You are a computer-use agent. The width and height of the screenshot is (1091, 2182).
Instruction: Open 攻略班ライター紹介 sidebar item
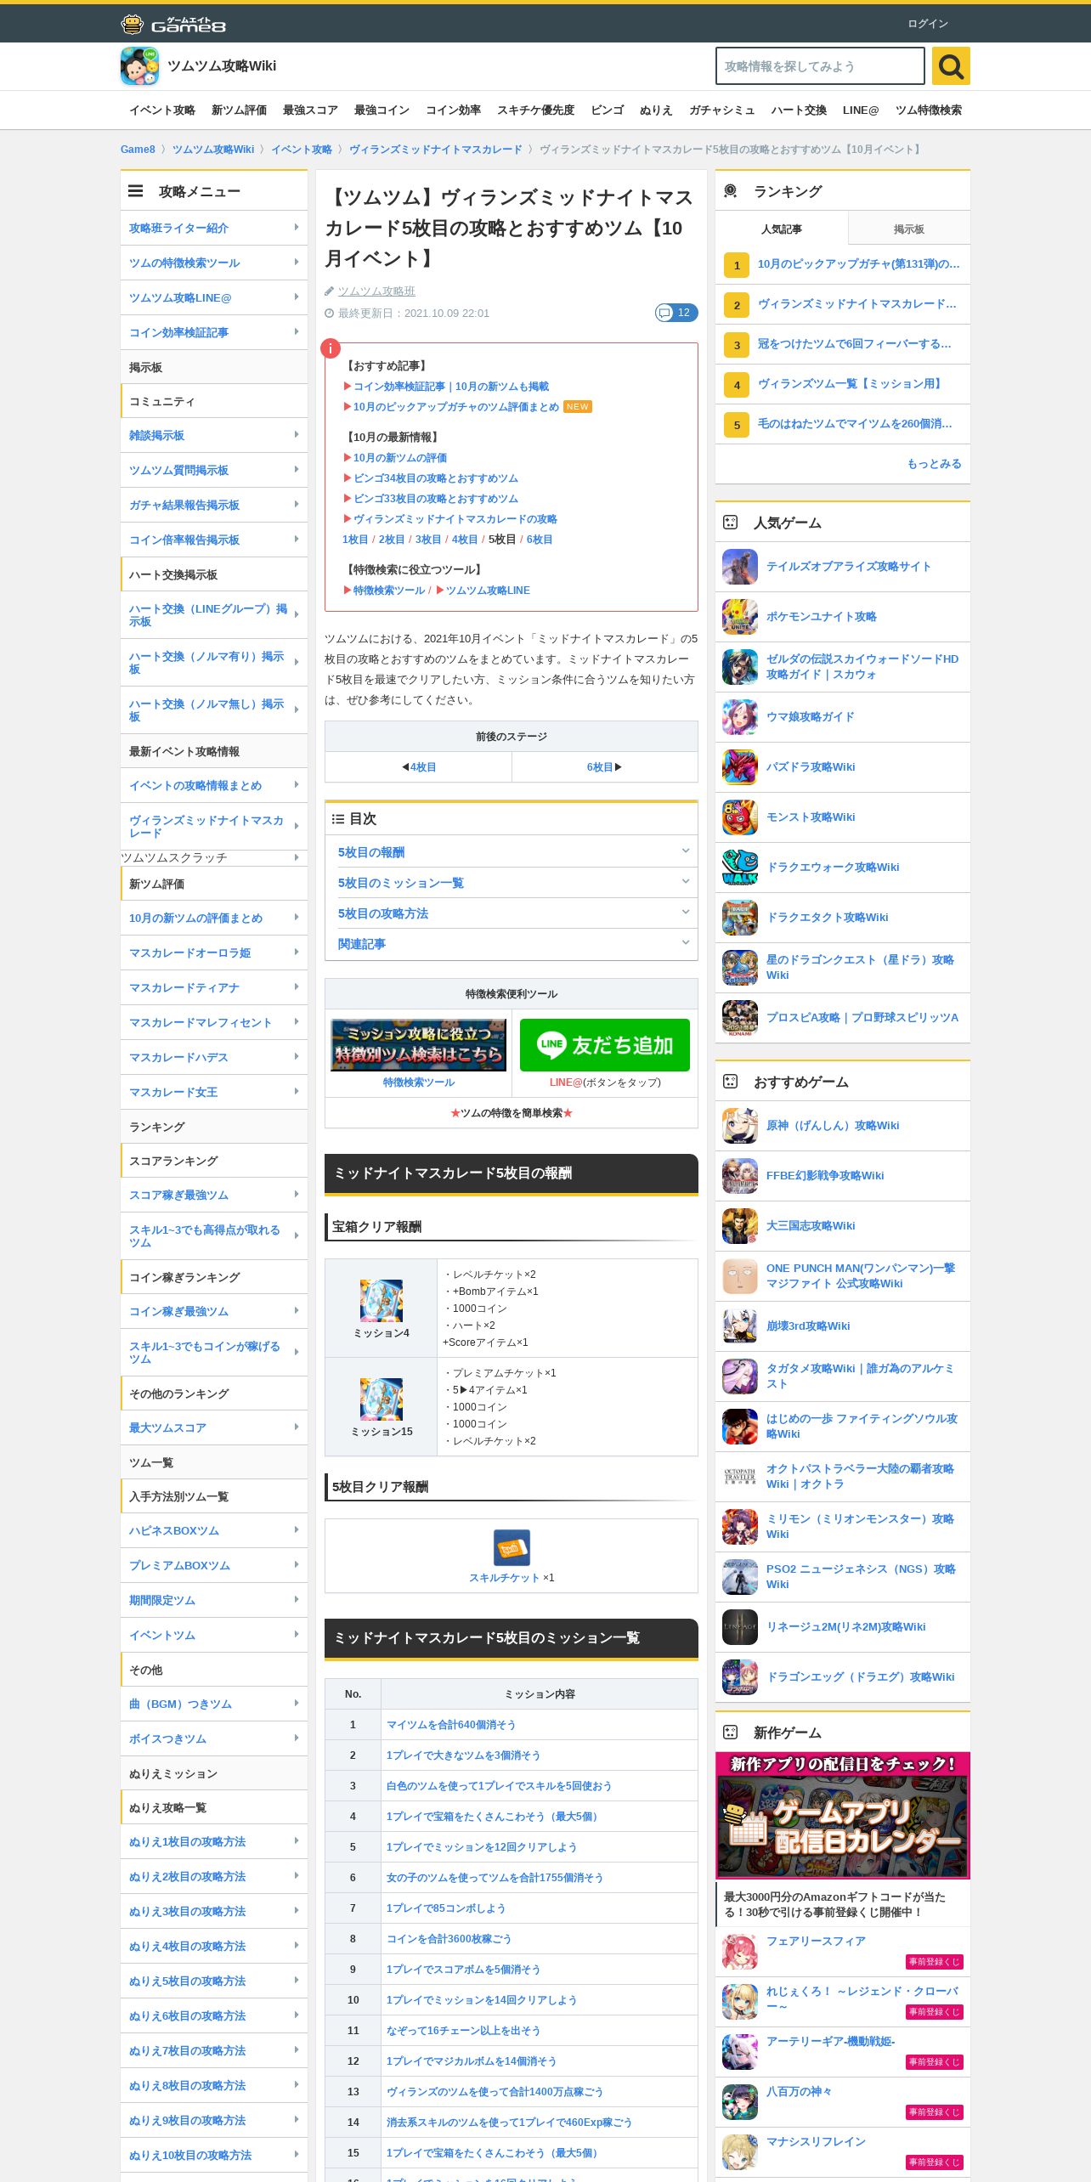coord(214,228)
